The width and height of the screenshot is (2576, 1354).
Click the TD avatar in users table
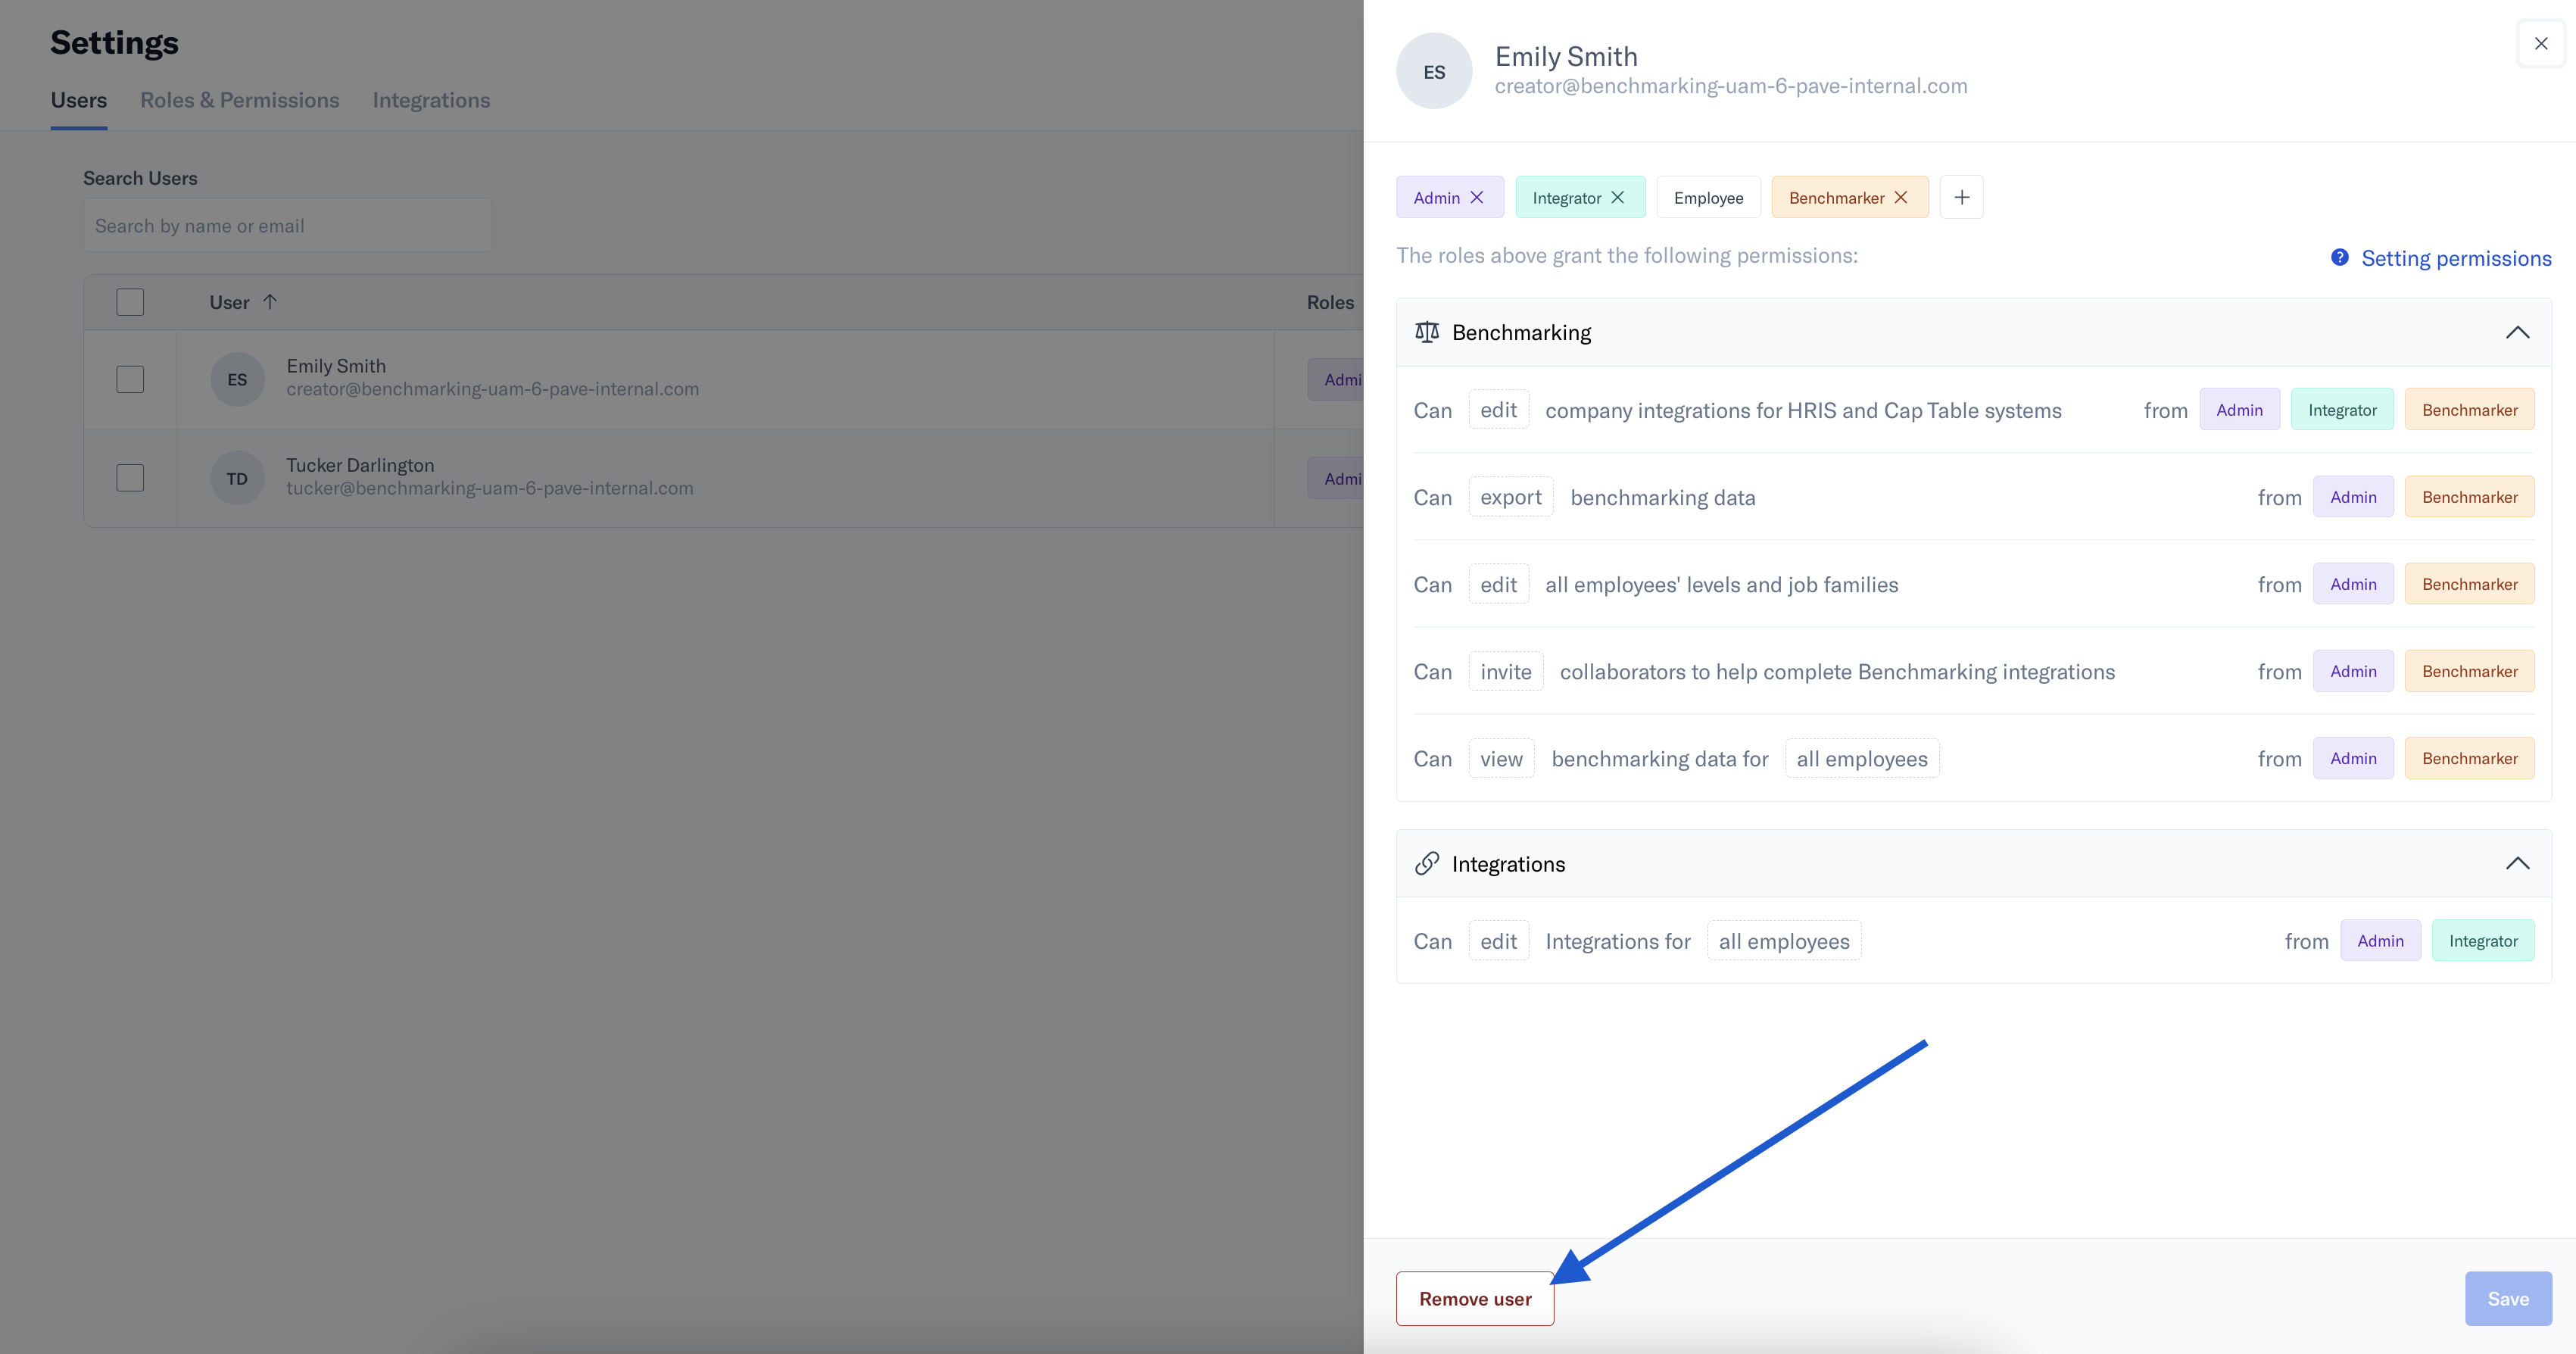[237, 479]
